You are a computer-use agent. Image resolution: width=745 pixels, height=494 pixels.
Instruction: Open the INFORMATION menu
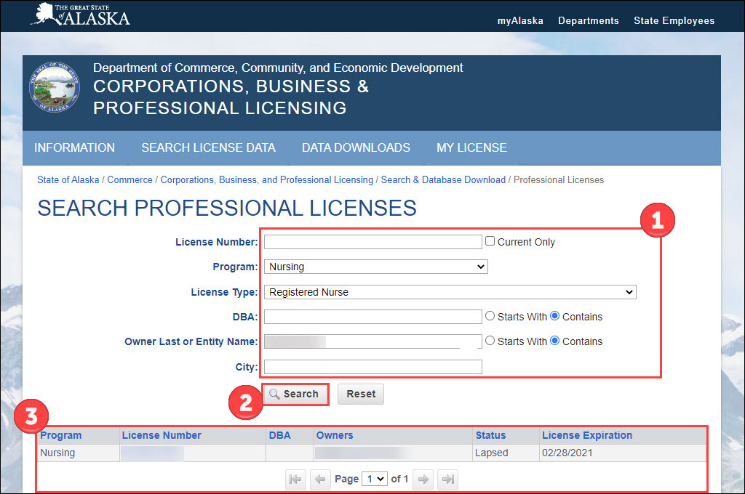pyautogui.click(x=75, y=148)
